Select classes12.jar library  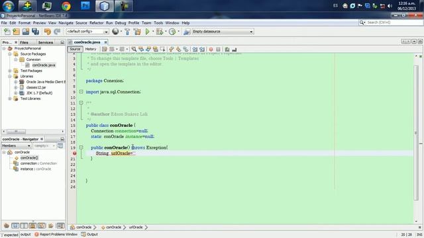[36, 87]
